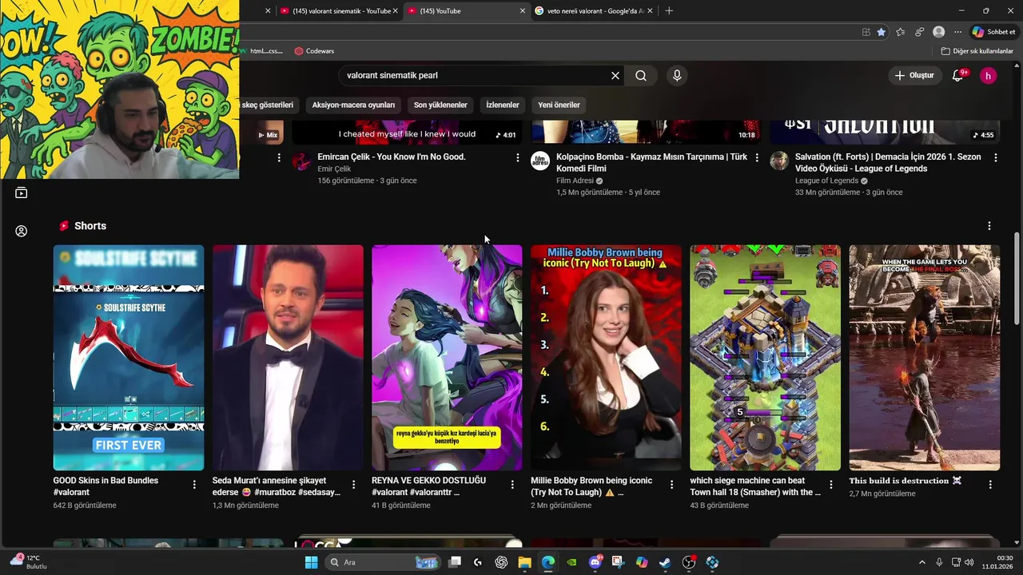
Task: Open Shorts shelf more options menu
Action: pyautogui.click(x=989, y=226)
